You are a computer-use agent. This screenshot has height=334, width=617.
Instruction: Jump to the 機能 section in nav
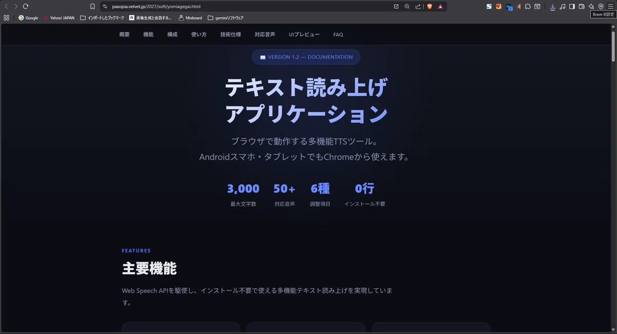(148, 34)
